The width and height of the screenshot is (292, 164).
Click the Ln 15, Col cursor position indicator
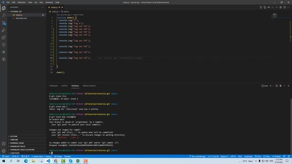click(x=213, y=156)
